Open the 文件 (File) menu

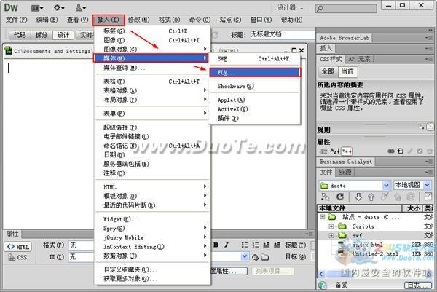[17, 20]
